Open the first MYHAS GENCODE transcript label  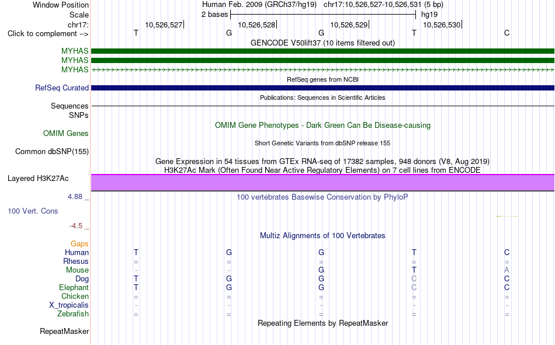75,51
